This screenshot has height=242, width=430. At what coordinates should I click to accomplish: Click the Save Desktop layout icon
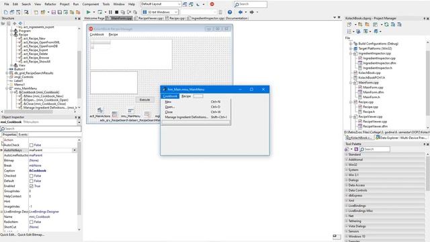click(x=185, y=4)
